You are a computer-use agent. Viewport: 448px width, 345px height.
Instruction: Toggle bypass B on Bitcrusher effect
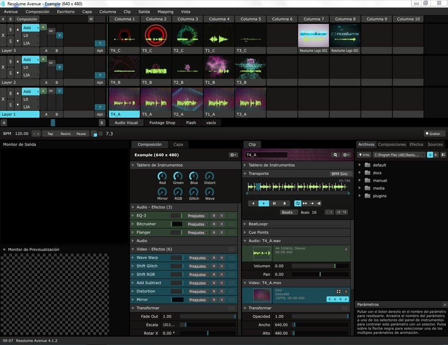coord(214,224)
